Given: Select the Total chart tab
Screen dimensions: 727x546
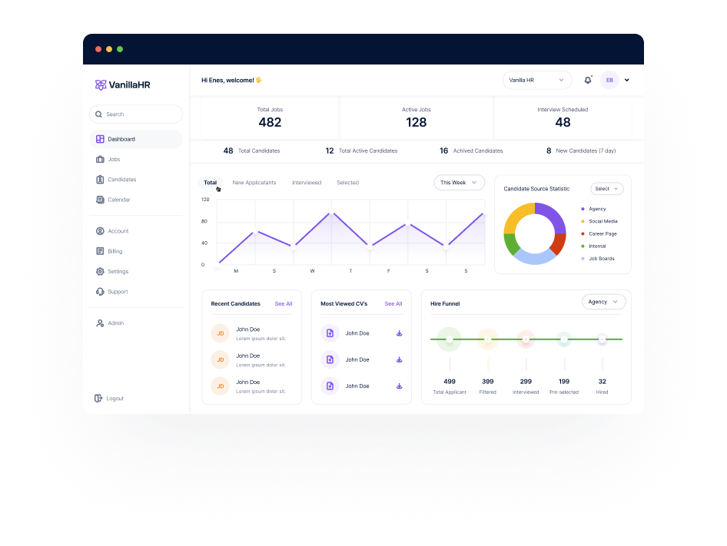Looking at the screenshot, I should click(210, 183).
